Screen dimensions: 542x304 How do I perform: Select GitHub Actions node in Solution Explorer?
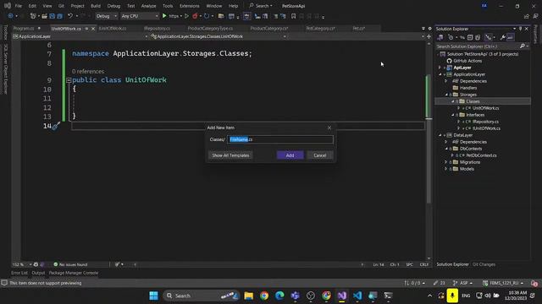pyautogui.click(x=467, y=61)
